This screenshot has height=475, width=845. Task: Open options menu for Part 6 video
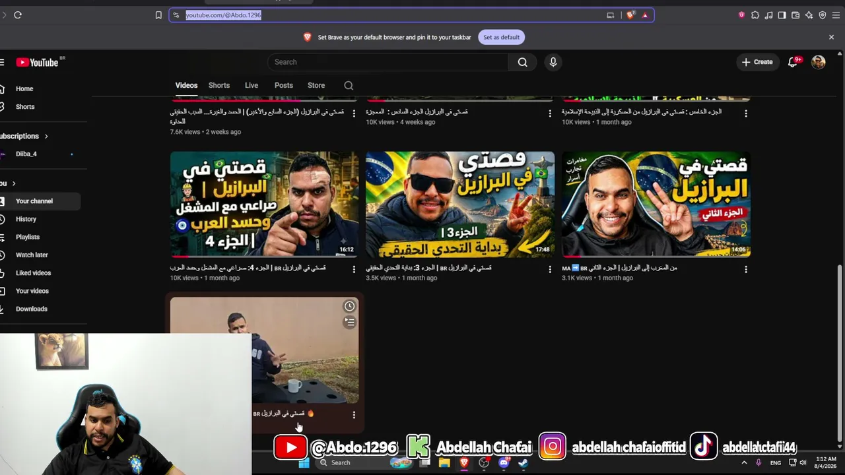550,113
